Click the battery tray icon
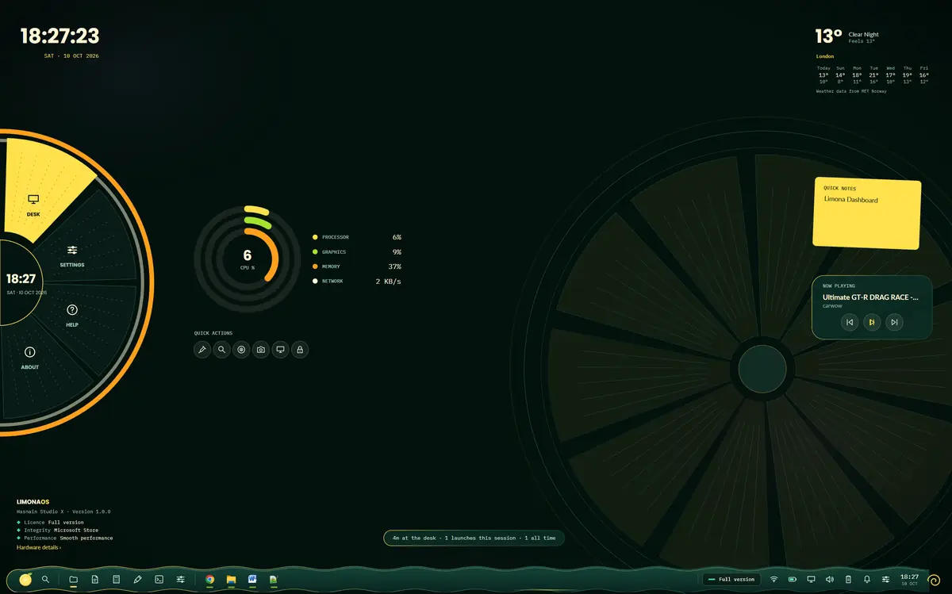The width and height of the screenshot is (952, 594). pos(793,580)
